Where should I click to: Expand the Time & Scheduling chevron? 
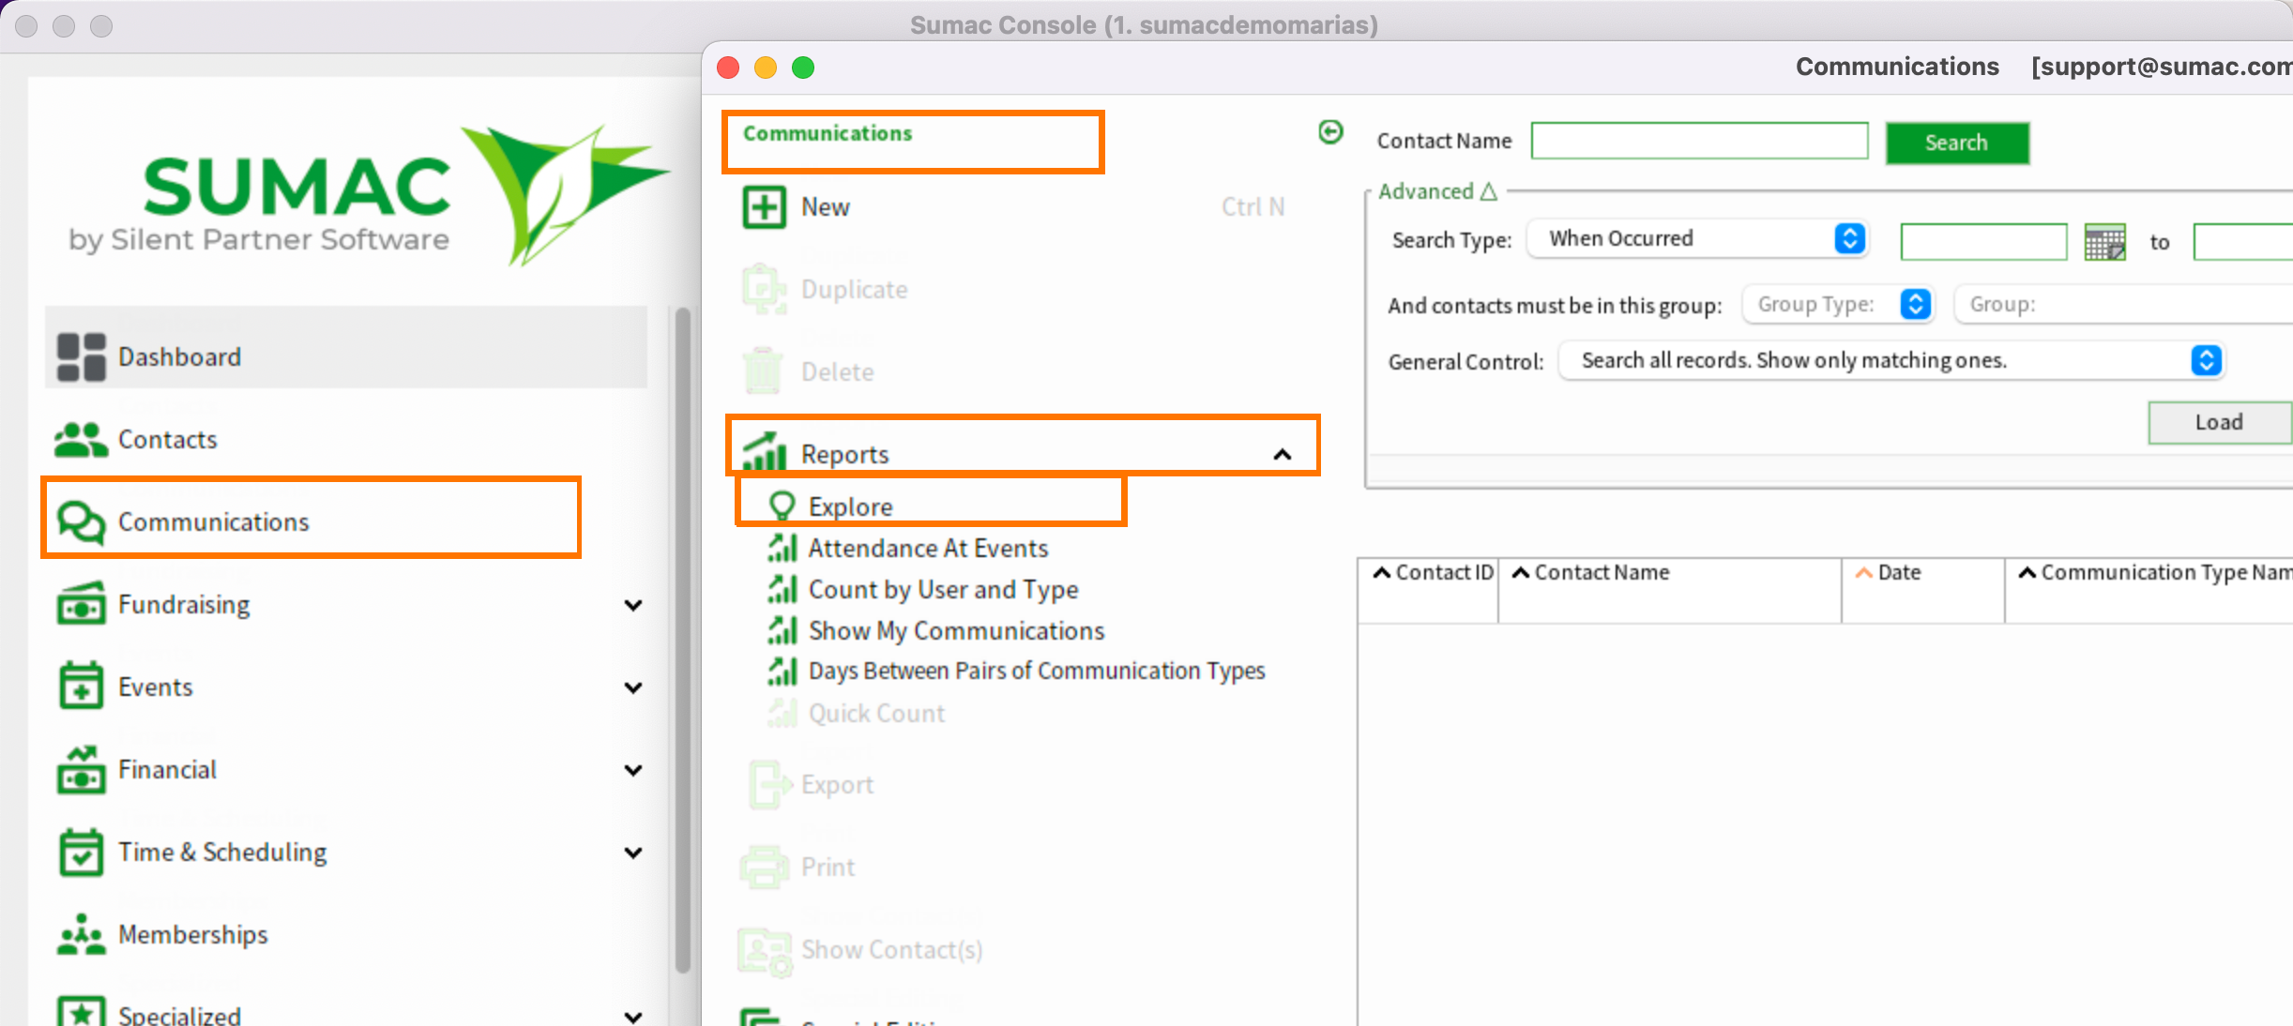(634, 852)
